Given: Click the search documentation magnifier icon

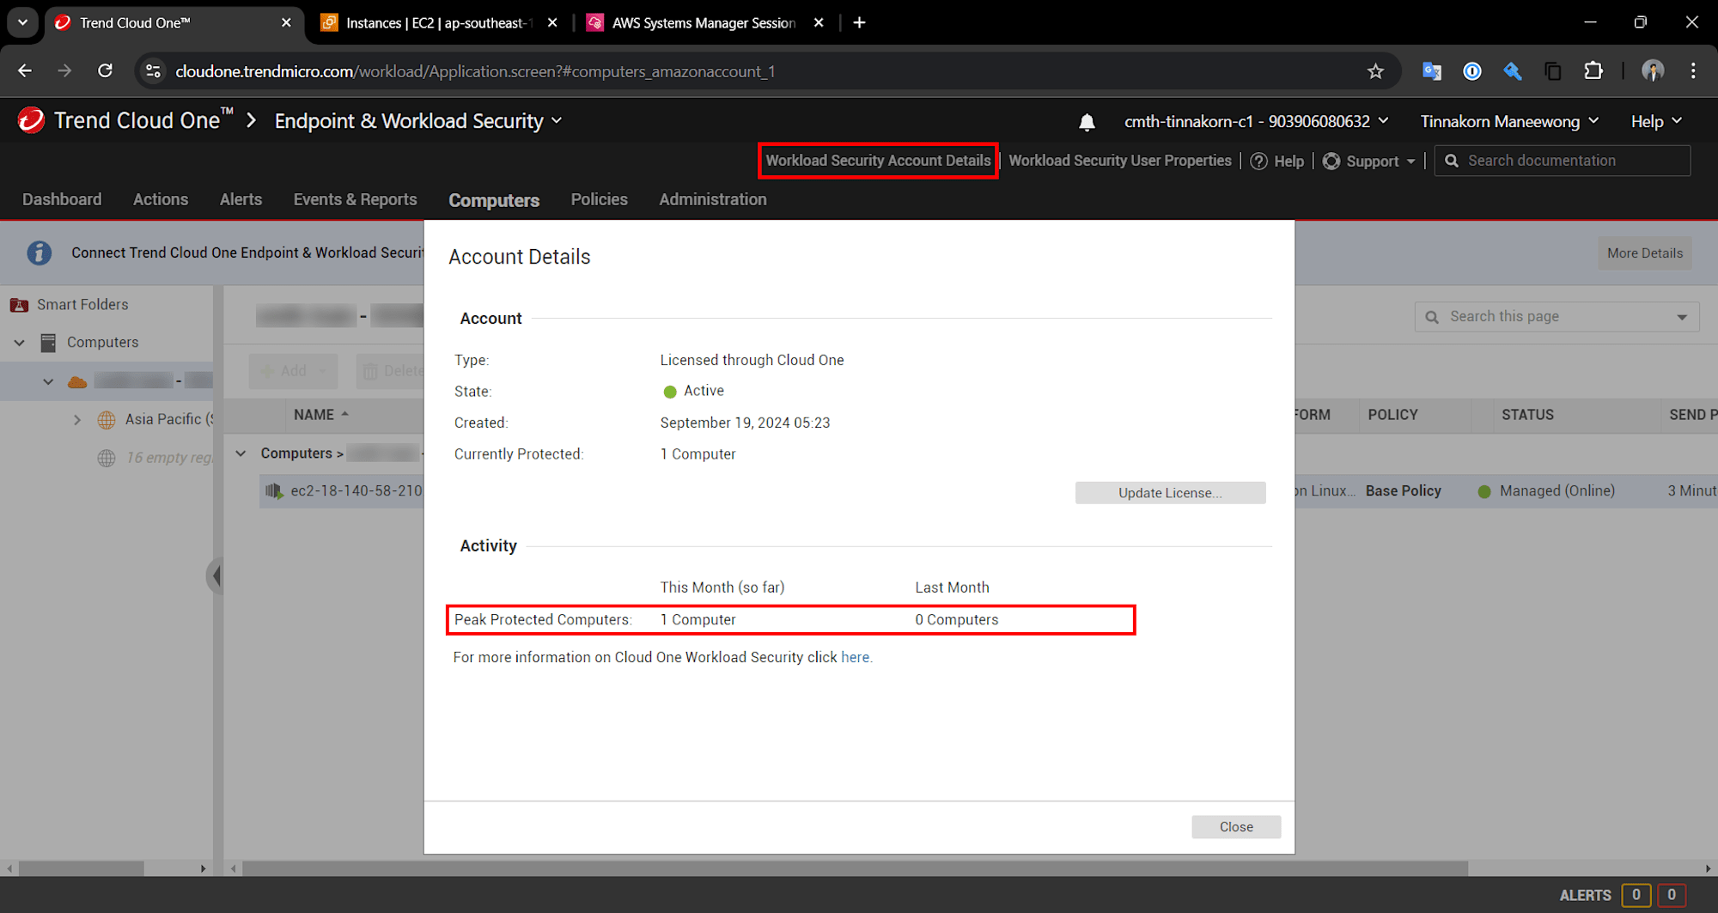Looking at the screenshot, I should pos(1452,161).
